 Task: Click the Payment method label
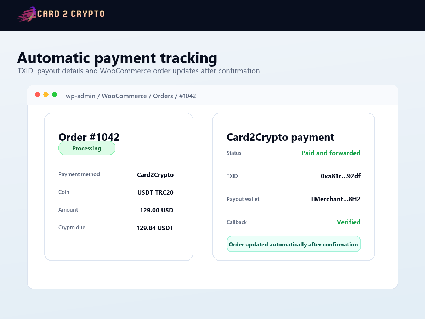[79, 174]
